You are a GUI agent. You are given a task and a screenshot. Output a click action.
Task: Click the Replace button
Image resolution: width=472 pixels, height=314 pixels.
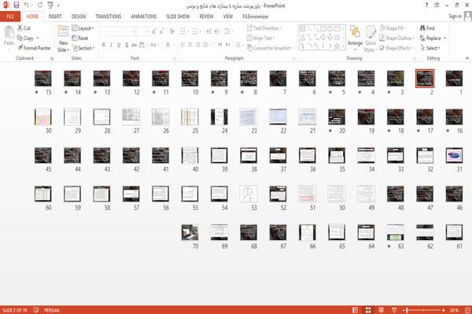point(433,39)
